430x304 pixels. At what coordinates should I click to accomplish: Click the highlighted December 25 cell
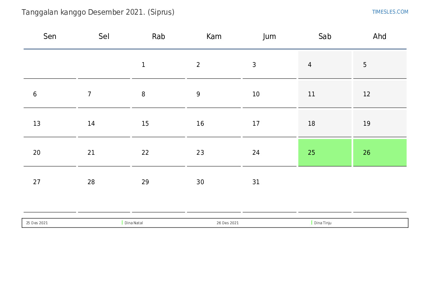pos(324,153)
